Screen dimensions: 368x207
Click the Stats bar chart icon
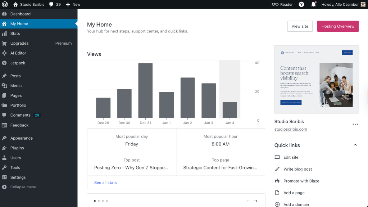(x=4, y=33)
